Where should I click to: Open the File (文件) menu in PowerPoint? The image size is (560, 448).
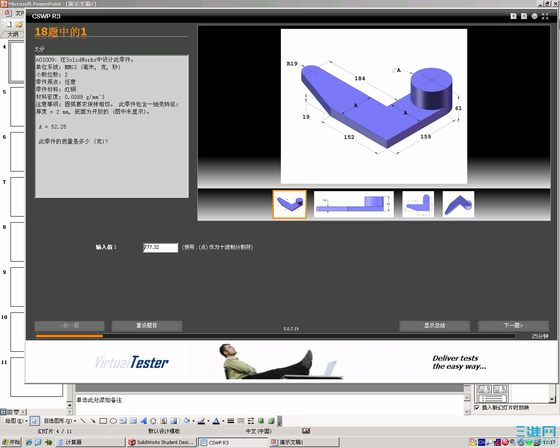coord(20,13)
